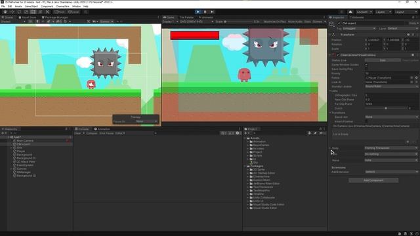Open the game resolution dropdown
This screenshot has height=236, width=420.
point(197,22)
